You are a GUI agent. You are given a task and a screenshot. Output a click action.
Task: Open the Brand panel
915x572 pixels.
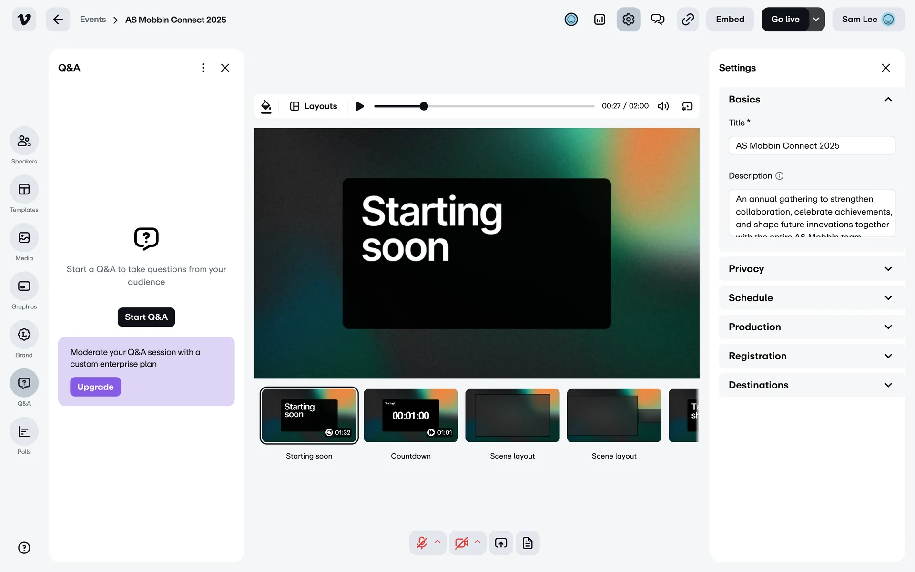tap(24, 335)
